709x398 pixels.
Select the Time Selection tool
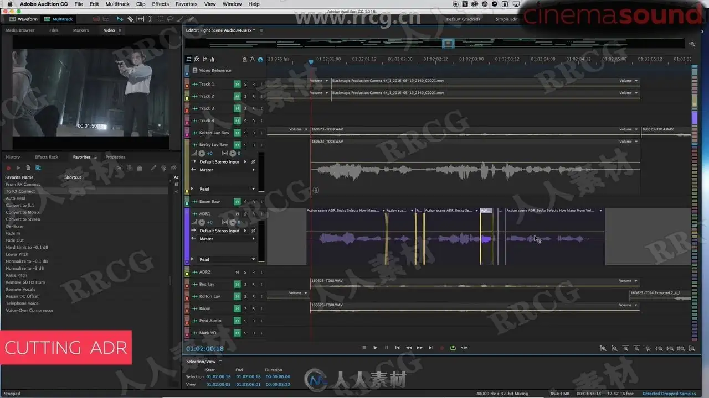[x=150, y=19]
